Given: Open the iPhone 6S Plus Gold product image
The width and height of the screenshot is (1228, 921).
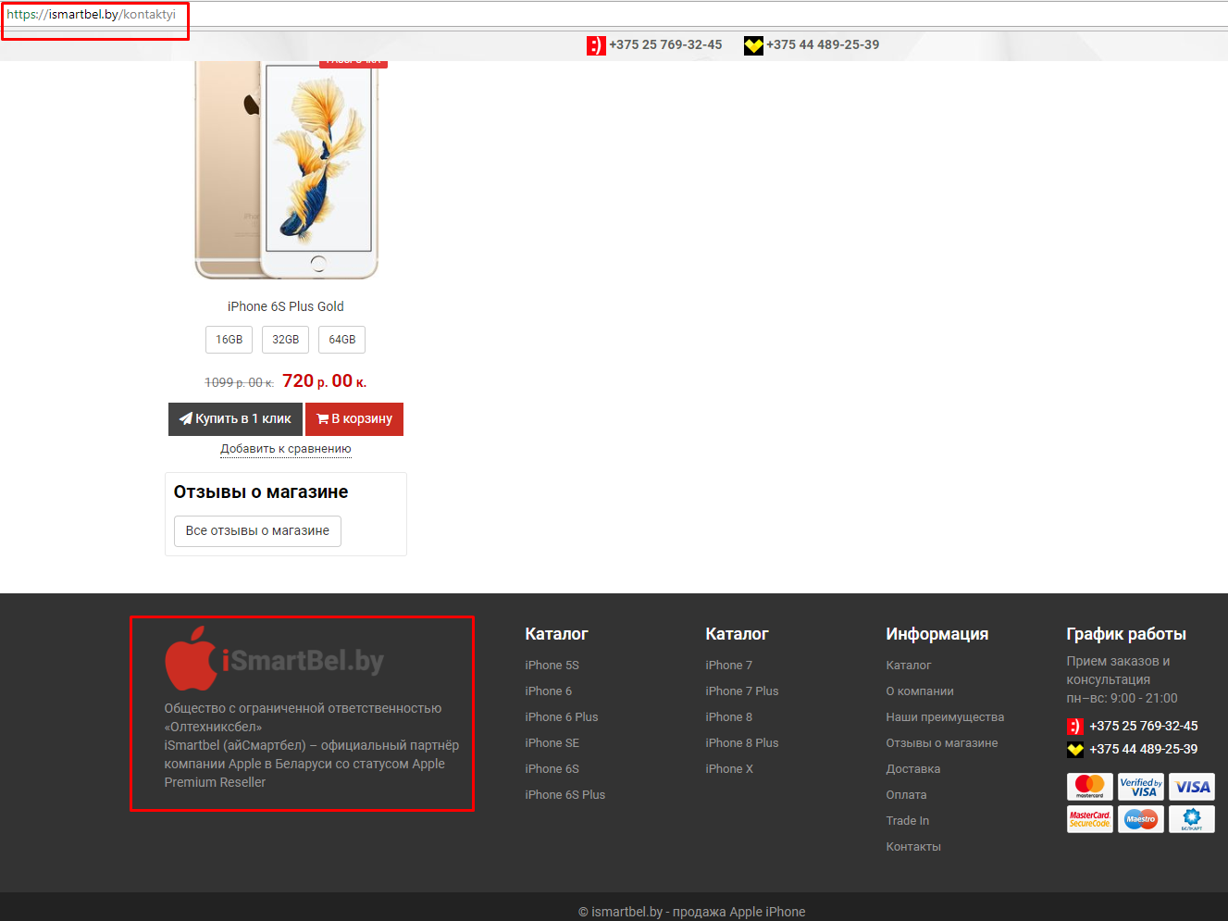Looking at the screenshot, I should coord(286,170).
